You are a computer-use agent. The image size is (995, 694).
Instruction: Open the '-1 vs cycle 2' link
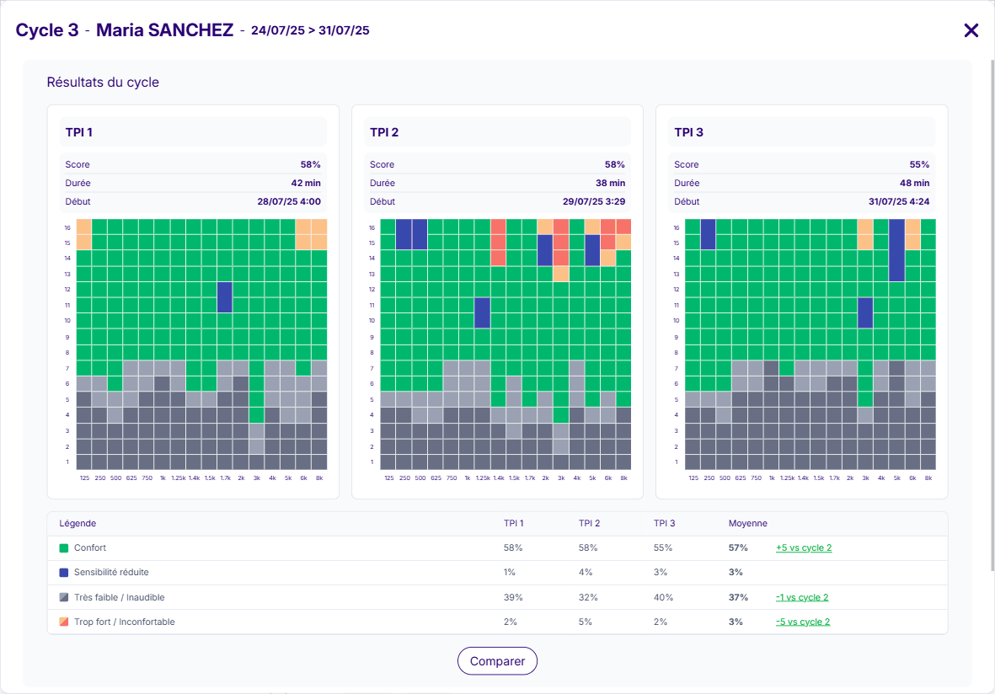[801, 598]
